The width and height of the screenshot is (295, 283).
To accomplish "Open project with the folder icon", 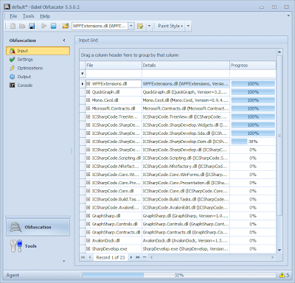I will click(22, 26).
